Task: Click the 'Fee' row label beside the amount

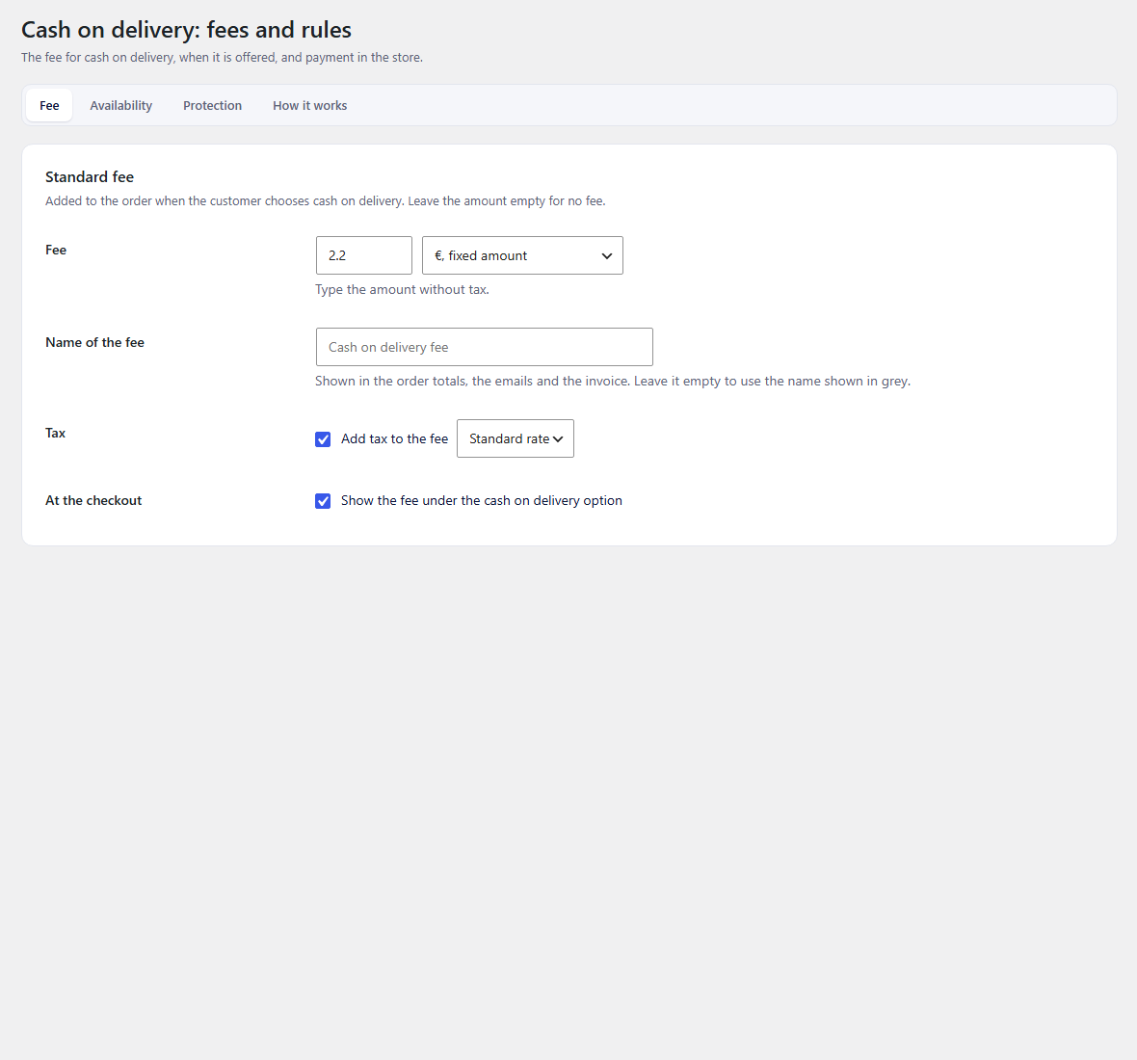Action: (x=56, y=250)
